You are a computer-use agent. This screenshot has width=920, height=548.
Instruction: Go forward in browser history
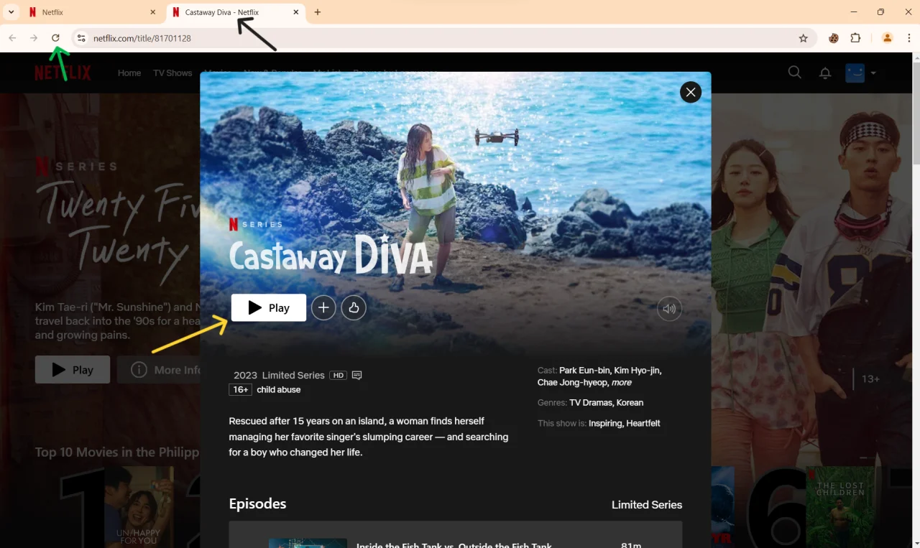click(x=34, y=38)
